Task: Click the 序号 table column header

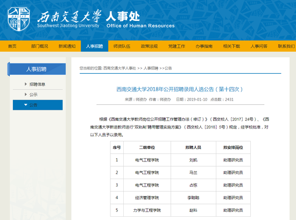Action: click(117, 147)
